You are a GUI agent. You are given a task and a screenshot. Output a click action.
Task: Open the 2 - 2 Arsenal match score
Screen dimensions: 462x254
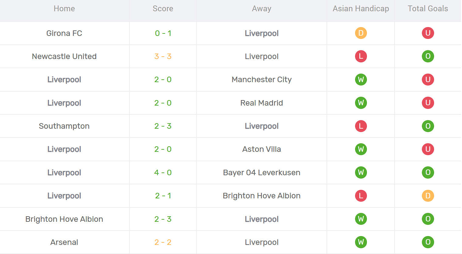[163, 242]
